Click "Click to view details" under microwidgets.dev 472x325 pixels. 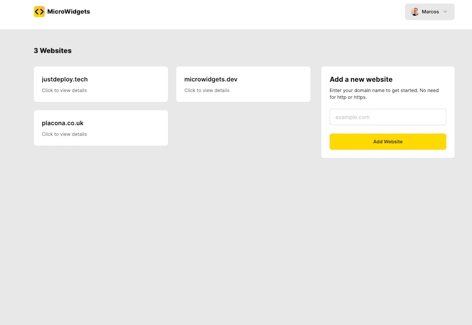pos(206,90)
